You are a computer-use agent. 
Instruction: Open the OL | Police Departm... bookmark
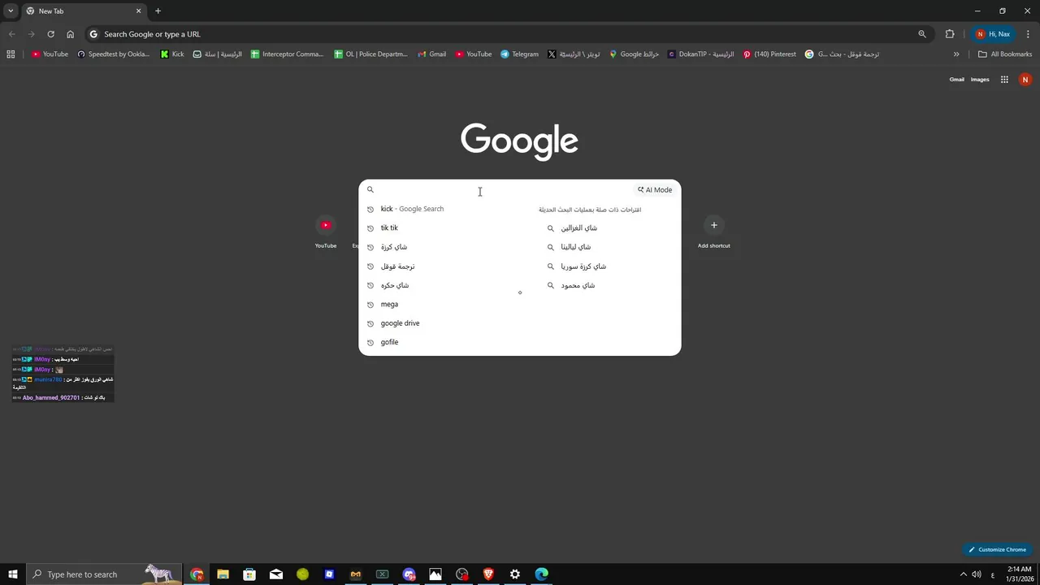pos(370,54)
